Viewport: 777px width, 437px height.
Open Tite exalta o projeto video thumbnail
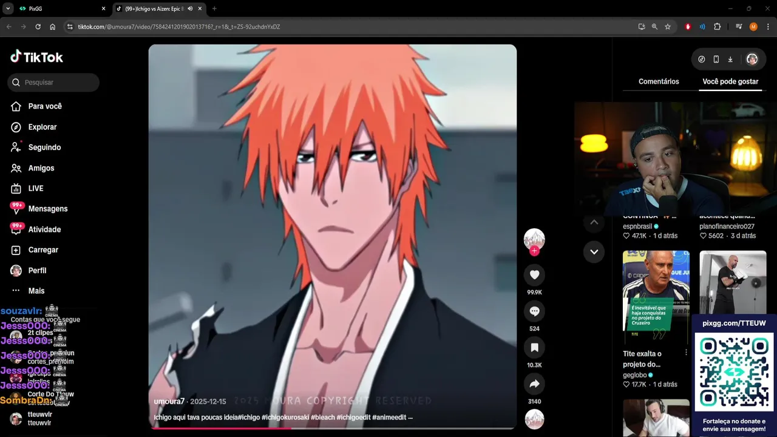pos(656,297)
